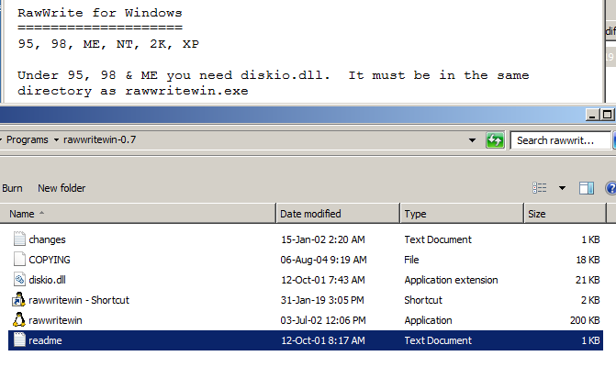Click the 2 KB size cell

[590, 300]
